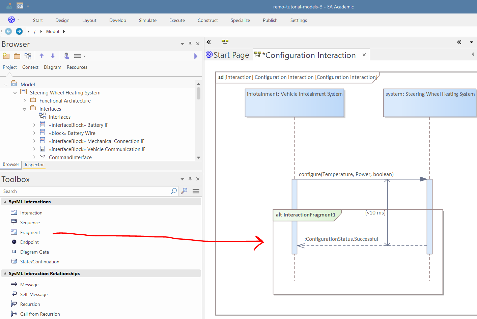Viewport: 477px width, 319px height.
Task: Pin the Toolbox panel
Action: (190, 179)
